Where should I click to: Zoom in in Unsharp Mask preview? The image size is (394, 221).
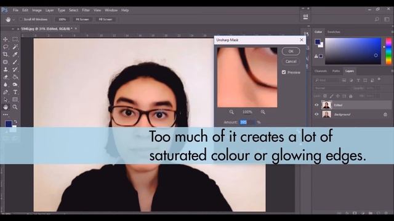point(263,112)
